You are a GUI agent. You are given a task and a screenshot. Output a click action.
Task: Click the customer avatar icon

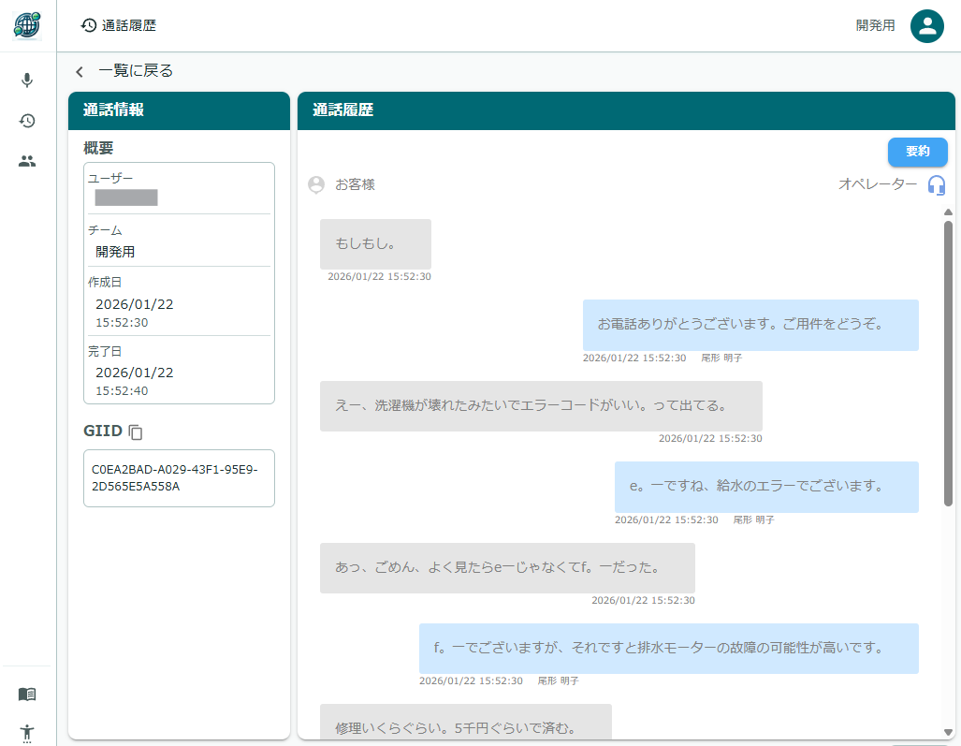[x=316, y=184]
